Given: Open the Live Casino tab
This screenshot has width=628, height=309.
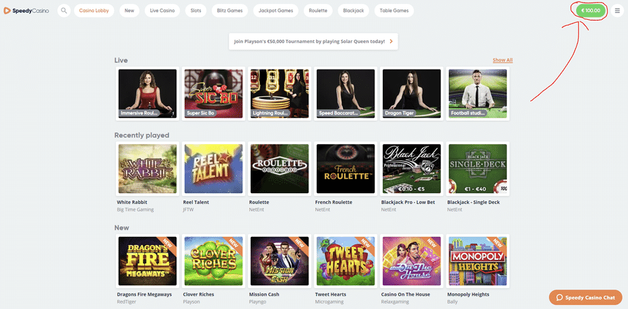Looking at the screenshot, I should coord(162,11).
